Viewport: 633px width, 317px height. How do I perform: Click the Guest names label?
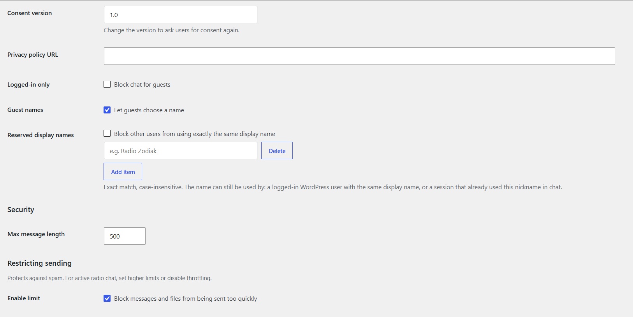[x=25, y=110]
